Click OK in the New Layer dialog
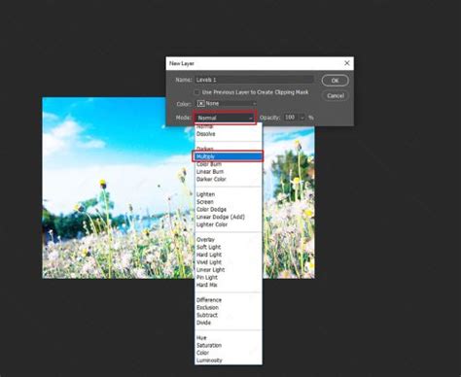The height and width of the screenshot is (377, 461). [x=336, y=81]
